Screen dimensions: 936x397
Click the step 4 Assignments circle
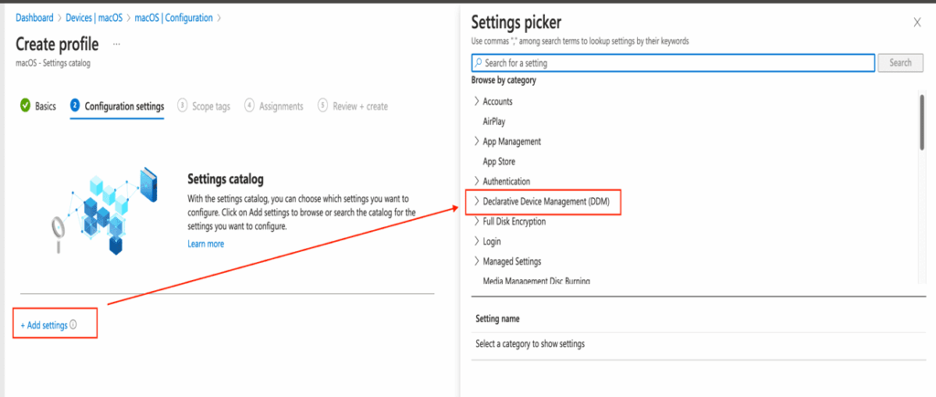(x=250, y=106)
